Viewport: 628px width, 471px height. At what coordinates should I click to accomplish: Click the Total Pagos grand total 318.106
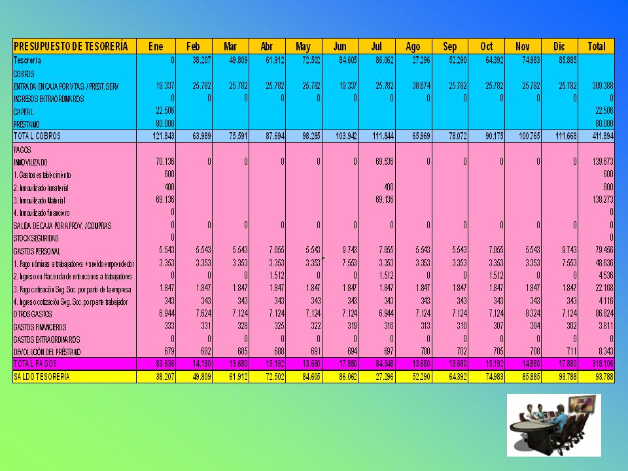602,364
